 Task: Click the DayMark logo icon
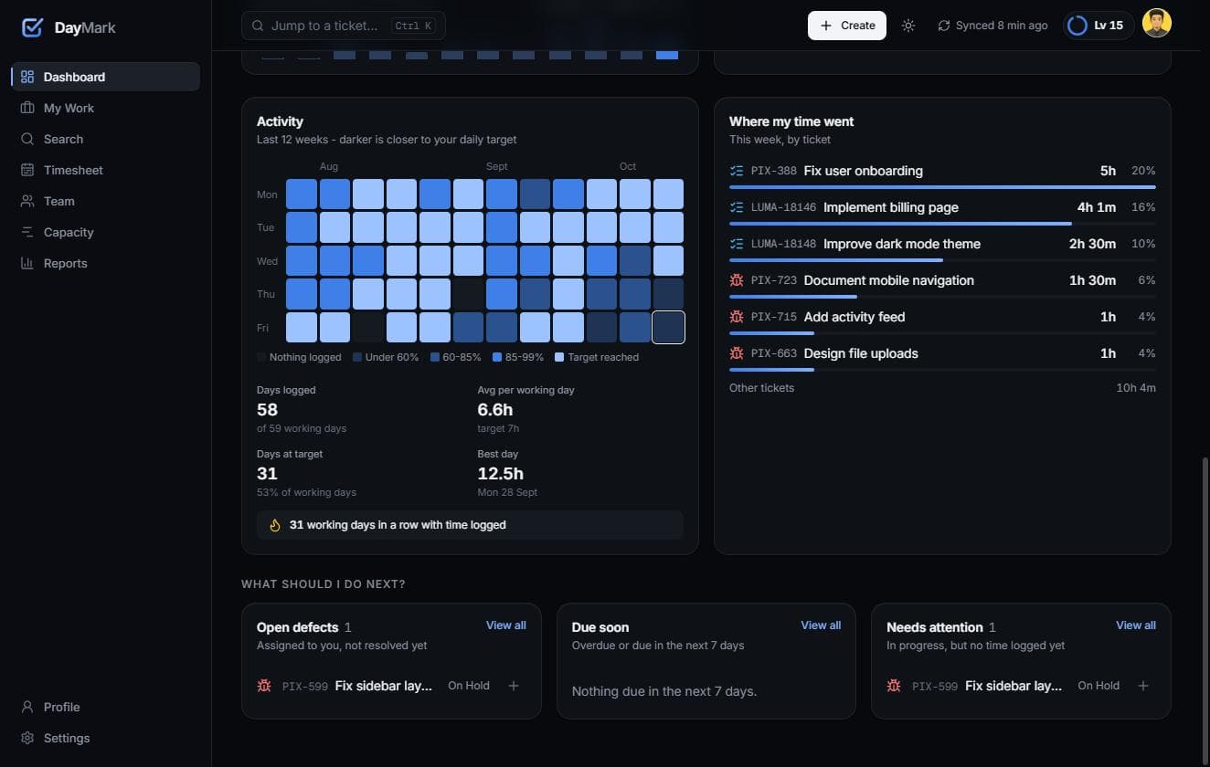pos(32,27)
